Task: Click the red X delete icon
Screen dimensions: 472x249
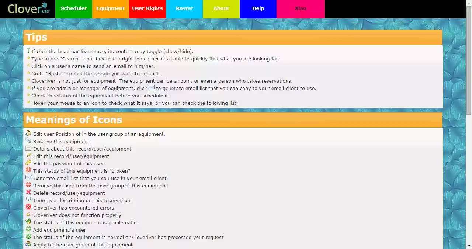Action: tap(28, 192)
